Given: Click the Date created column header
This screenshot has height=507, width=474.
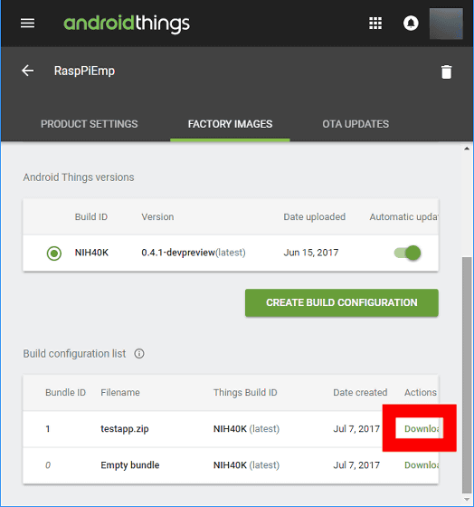Looking at the screenshot, I should point(360,393).
